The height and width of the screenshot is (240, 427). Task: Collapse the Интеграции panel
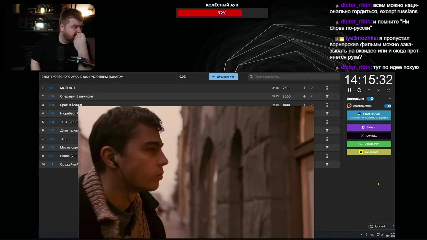pos(390,99)
